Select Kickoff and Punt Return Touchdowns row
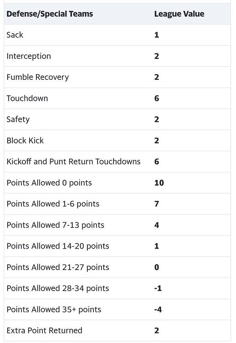 (x=117, y=162)
